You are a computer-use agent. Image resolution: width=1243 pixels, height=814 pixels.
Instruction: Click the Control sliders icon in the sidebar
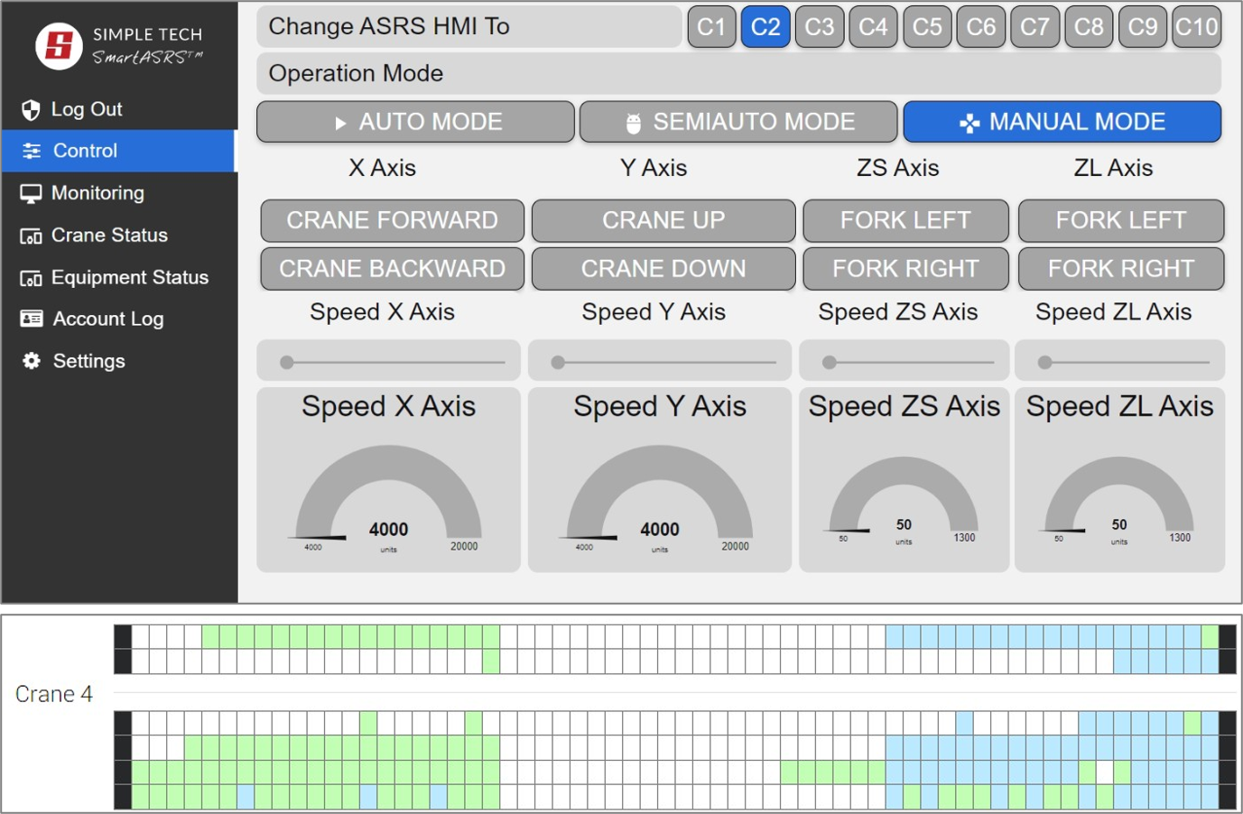[x=32, y=151]
